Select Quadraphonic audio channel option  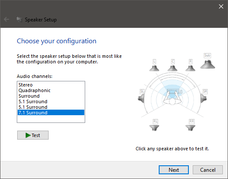pos(51,90)
